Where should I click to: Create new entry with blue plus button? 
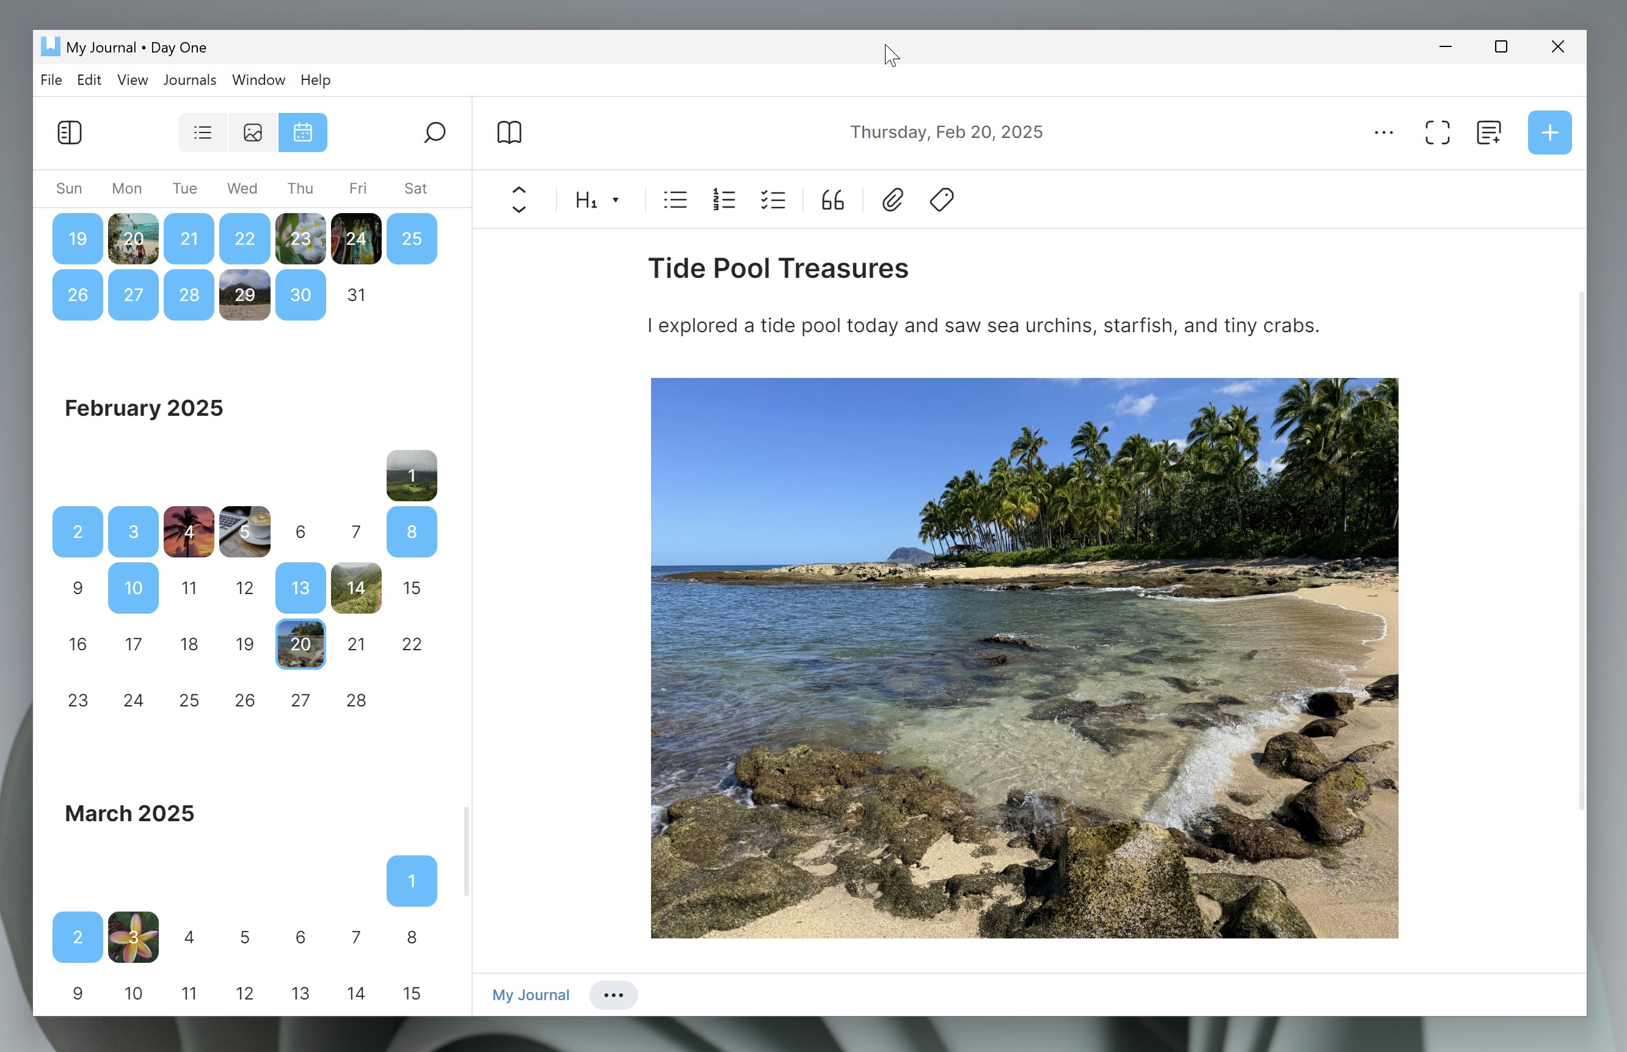[1549, 132]
